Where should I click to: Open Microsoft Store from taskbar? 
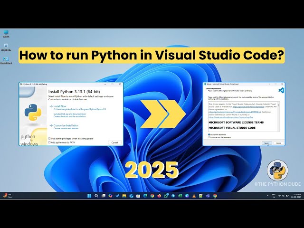138,196
